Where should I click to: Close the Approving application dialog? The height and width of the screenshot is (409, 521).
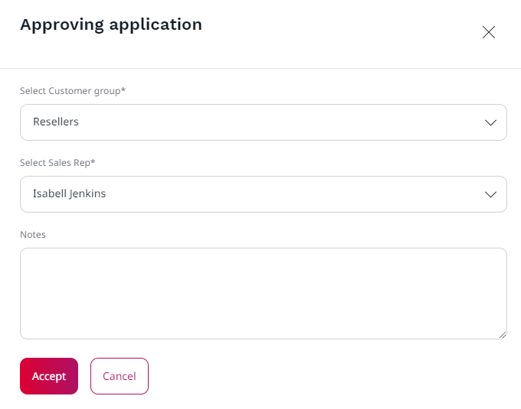point(488,32)
